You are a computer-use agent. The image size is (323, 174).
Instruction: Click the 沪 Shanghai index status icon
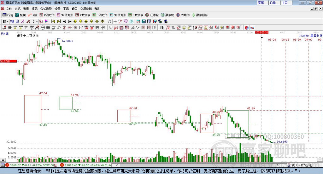pos(7,165)
